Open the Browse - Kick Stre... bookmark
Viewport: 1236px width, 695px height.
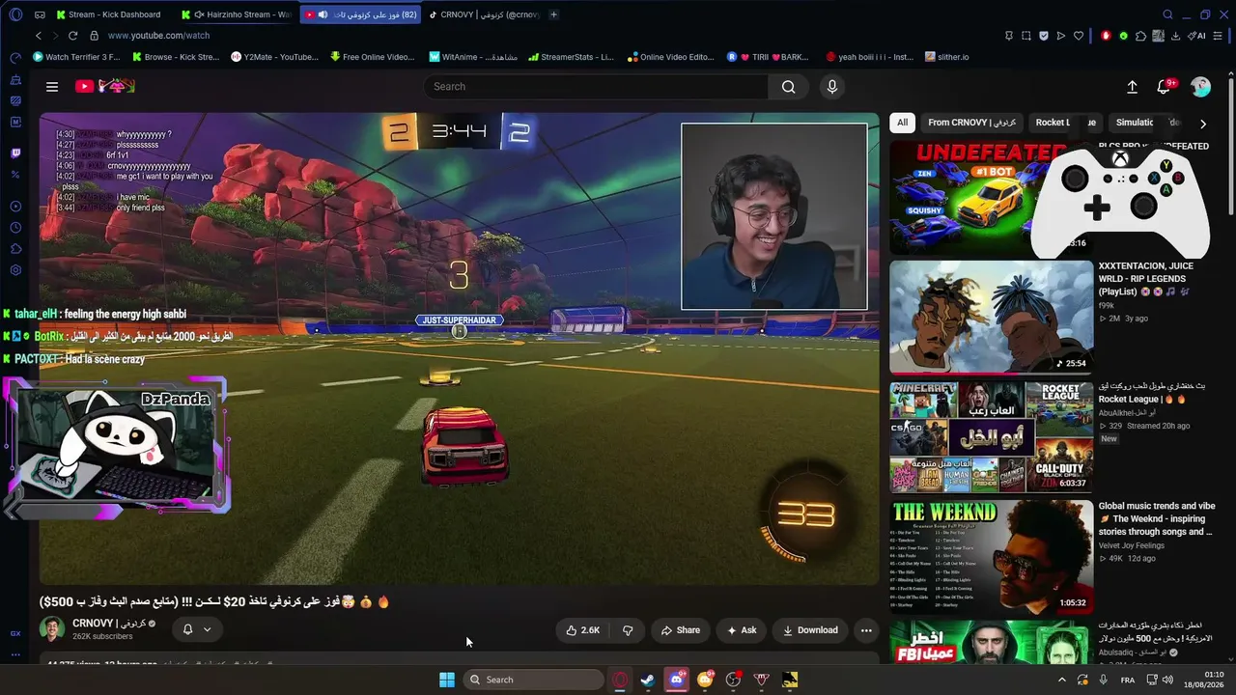pyautogui.click(x=176, y=57)
